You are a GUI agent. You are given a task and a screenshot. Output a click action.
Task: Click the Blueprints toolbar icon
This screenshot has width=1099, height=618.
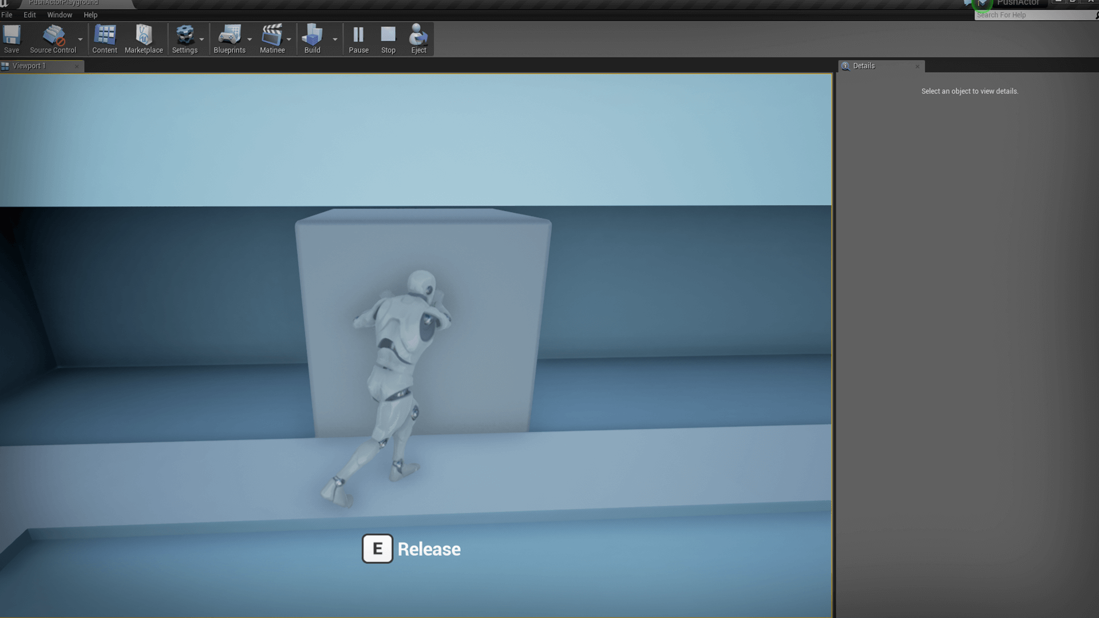tap(229, 38)
